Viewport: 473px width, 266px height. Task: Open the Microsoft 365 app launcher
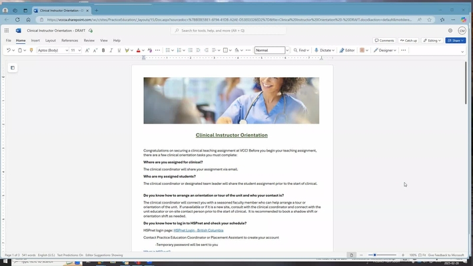(7, 31)
